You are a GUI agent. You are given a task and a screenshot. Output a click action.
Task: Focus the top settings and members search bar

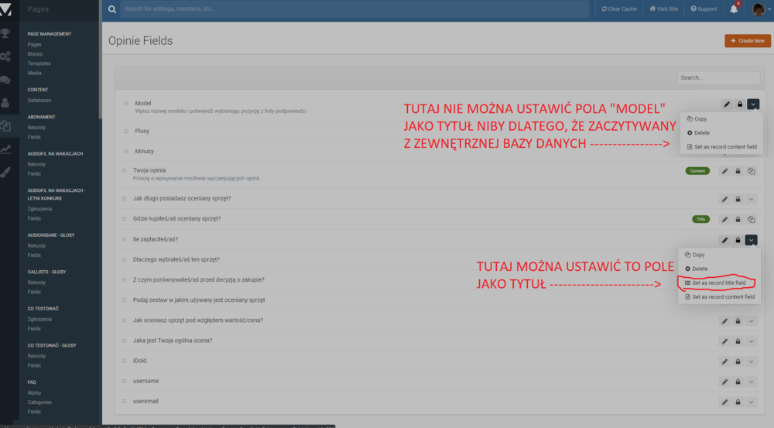[x=354, y=9]
